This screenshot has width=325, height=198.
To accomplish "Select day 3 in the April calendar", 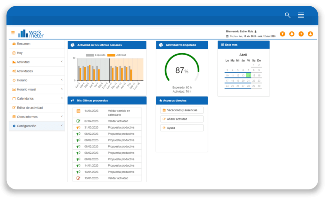I will click(227, 70).
